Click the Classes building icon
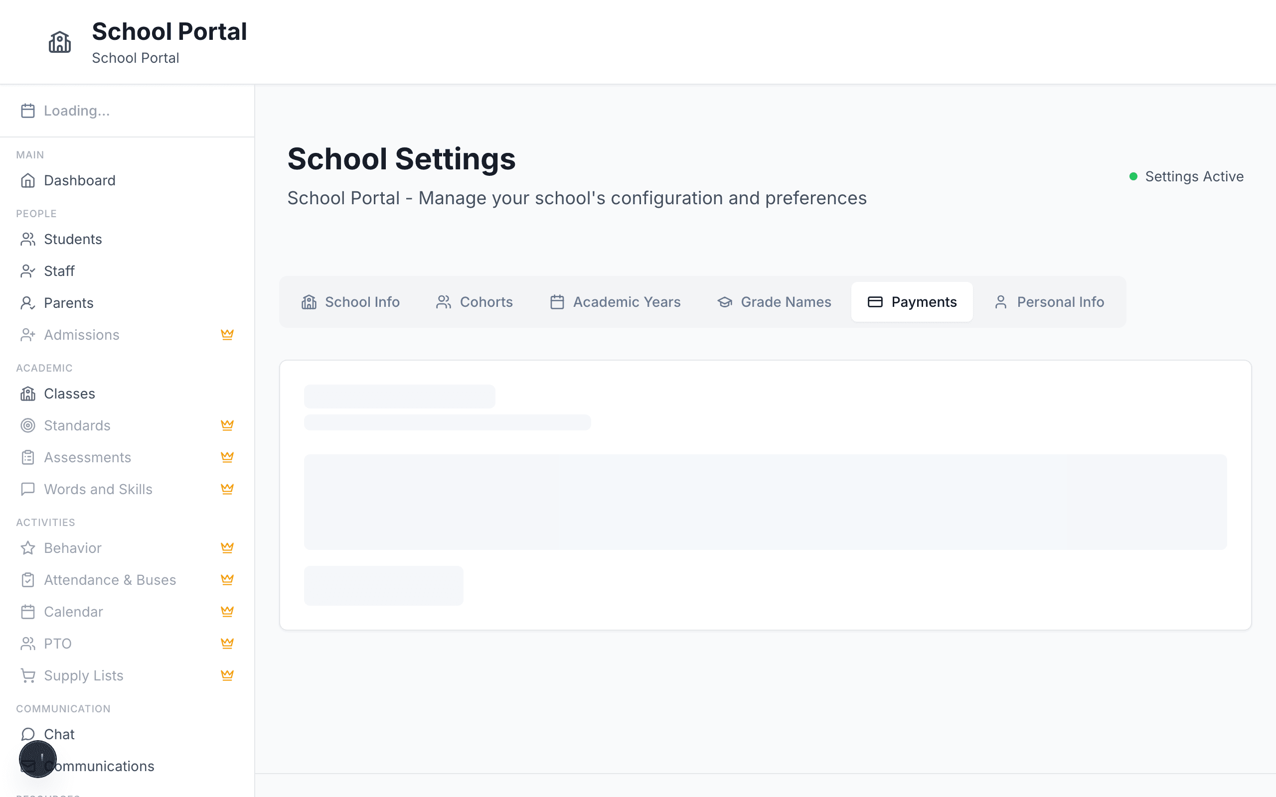 click(x=28, y=394)
